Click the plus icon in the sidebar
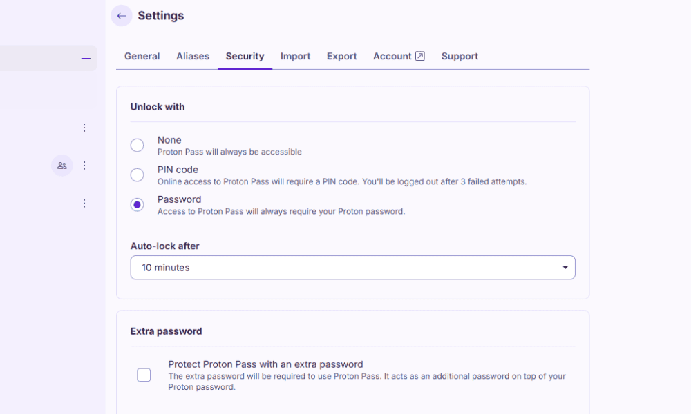The height and width of the screenshot is (414, 691). click(x=86, y=59)
